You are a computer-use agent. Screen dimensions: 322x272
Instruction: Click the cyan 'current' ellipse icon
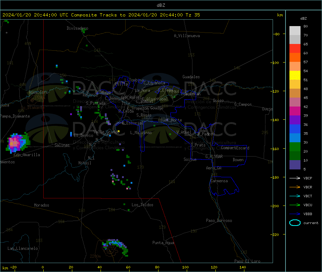point(295,223)
